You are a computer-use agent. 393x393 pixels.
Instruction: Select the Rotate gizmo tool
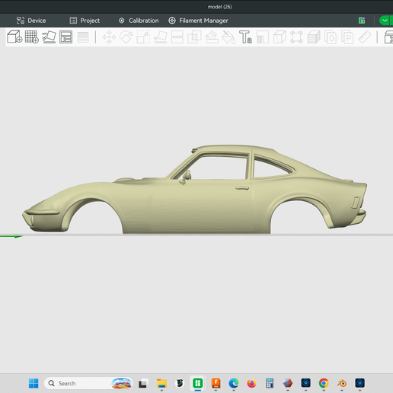point(126,37)
